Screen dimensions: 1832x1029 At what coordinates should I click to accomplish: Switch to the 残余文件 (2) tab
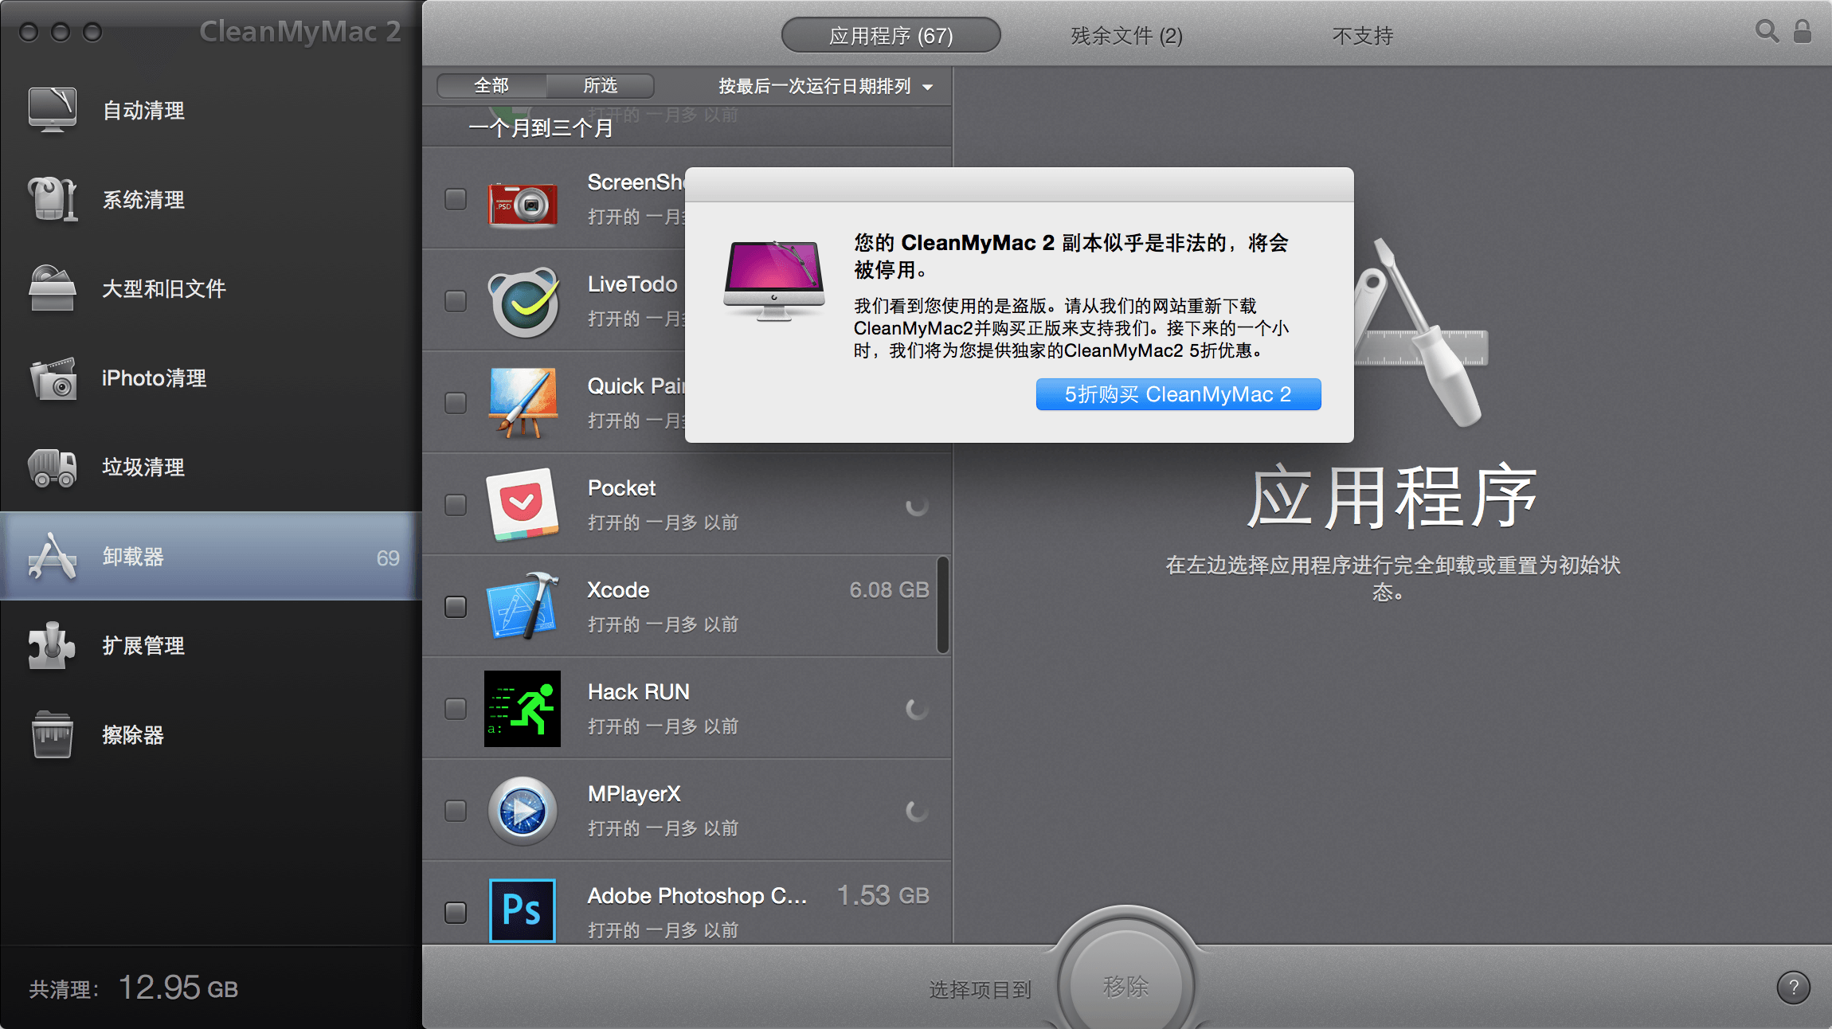tap(1126, 36)
